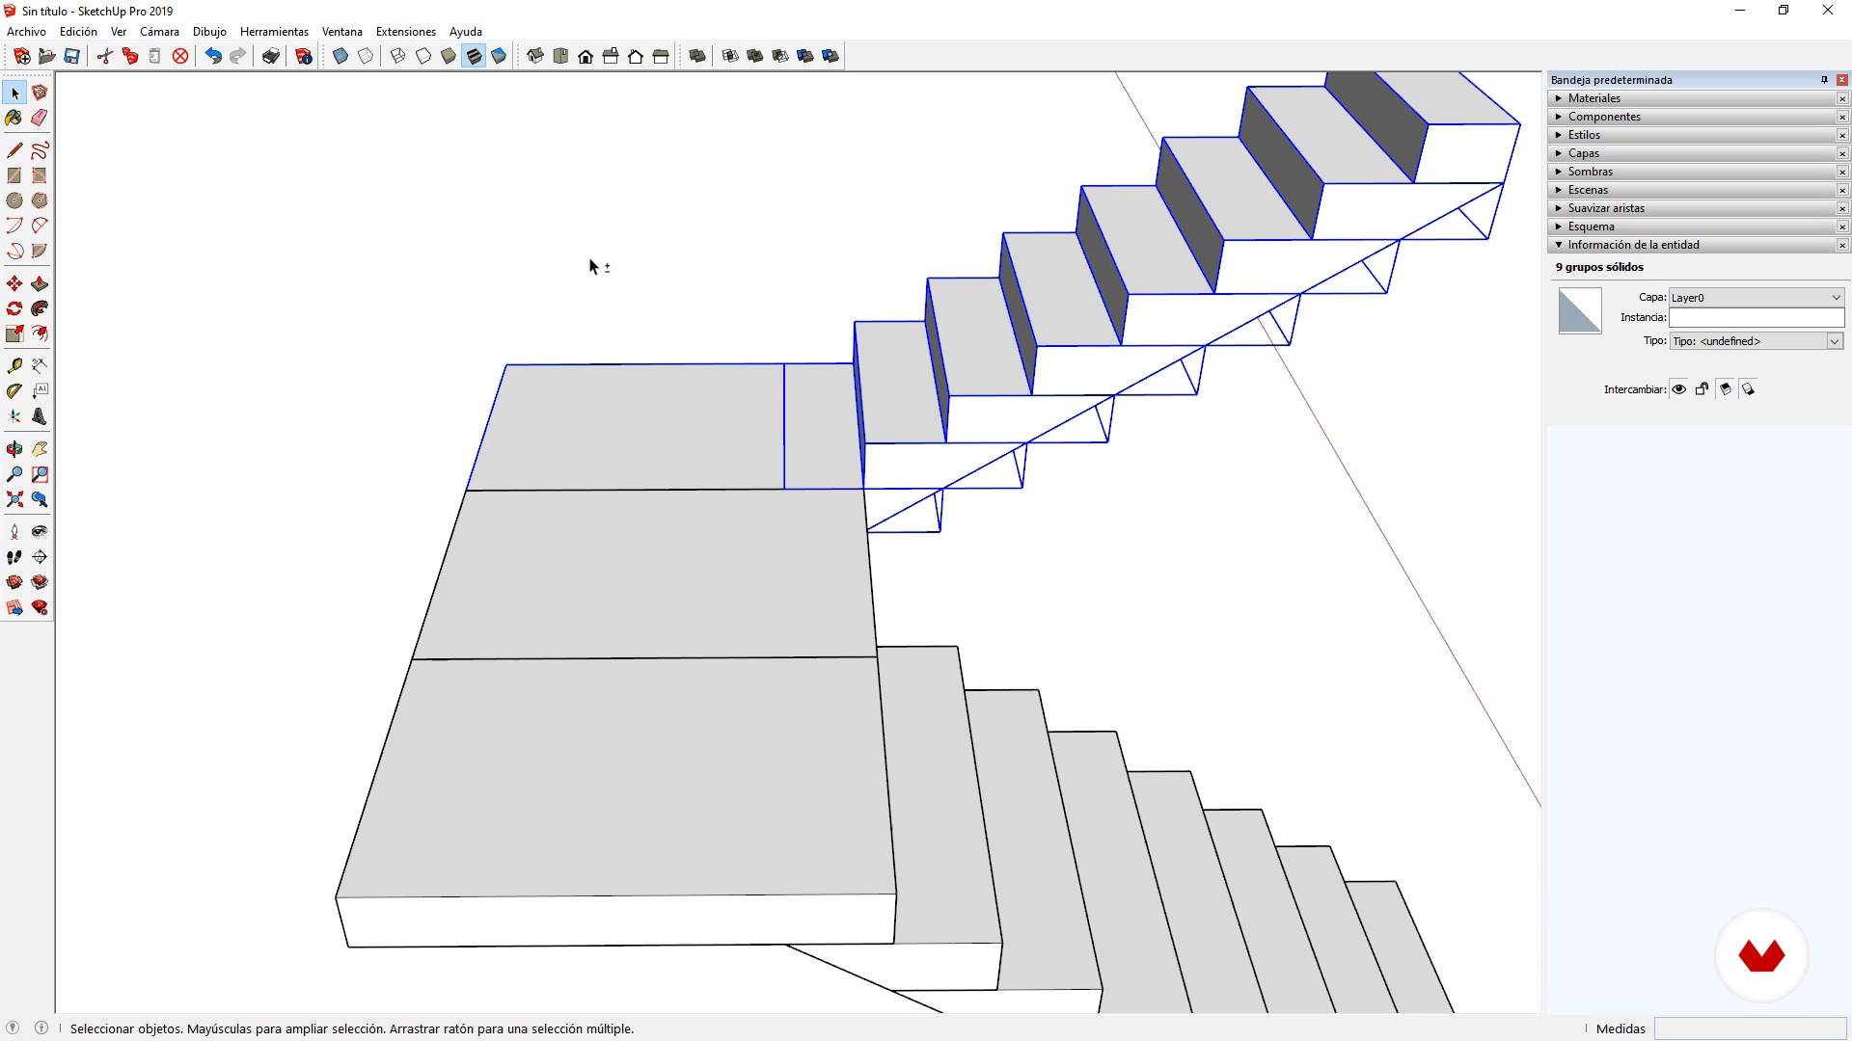Toggle entity visibility eye icon
Screen dimensions: 1852x1041
1679,389
